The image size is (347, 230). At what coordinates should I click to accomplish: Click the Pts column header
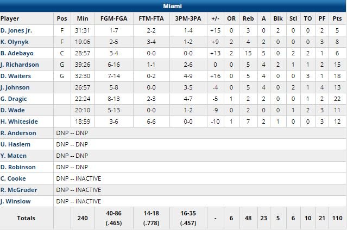(x=337, y=18)
